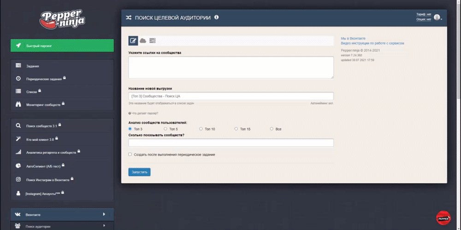Click the Опция: нет label
The height and width of the screenshot is (230, 461).
click(424, 19)
